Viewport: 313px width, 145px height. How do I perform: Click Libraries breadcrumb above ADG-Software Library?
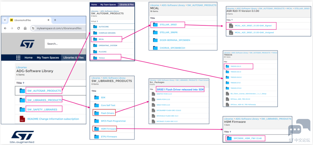coord(21,67)
